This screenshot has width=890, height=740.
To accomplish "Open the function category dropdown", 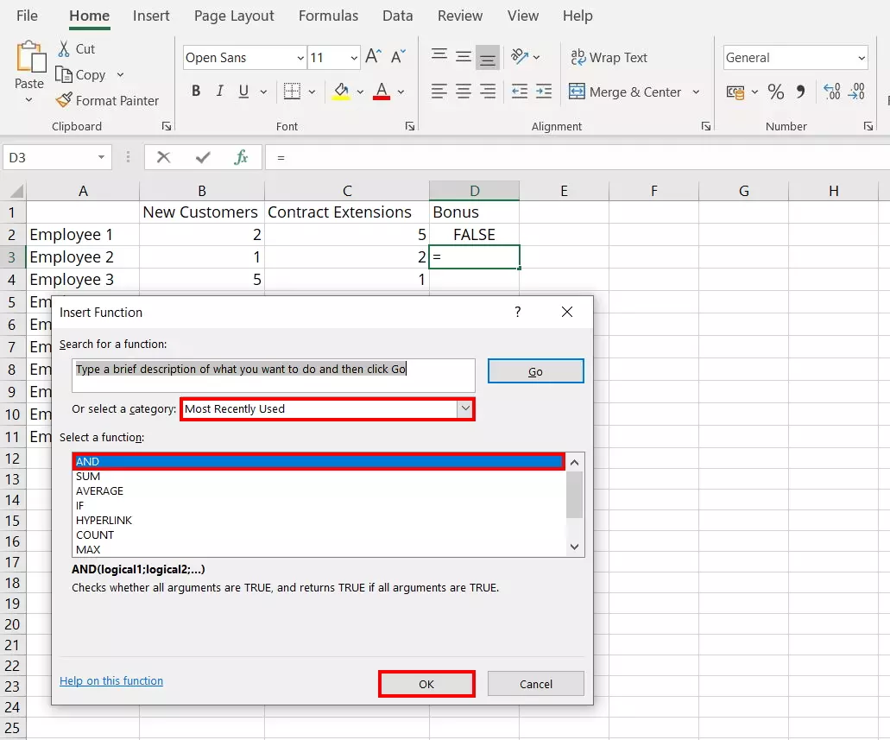I will pyautogui.click(x=465, y=408).
